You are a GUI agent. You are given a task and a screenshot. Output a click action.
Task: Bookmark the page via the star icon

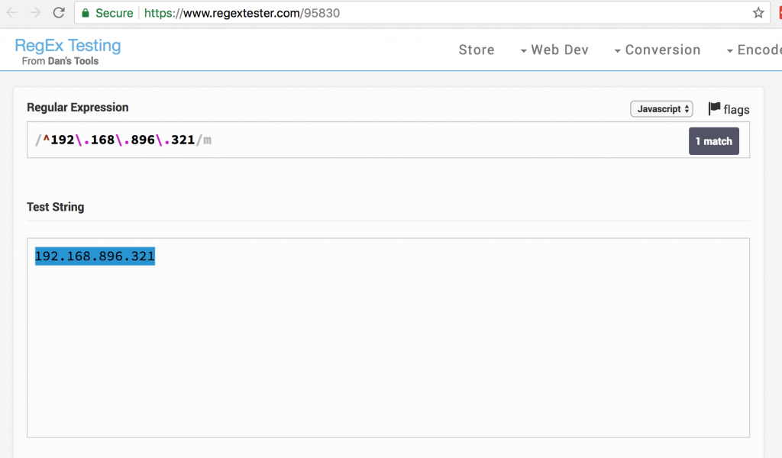(758, 13)
